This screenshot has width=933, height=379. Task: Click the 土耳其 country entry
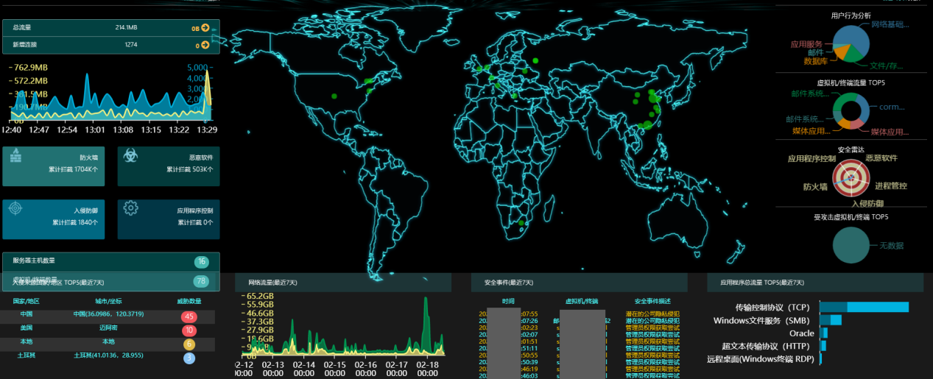pos(26,355)
